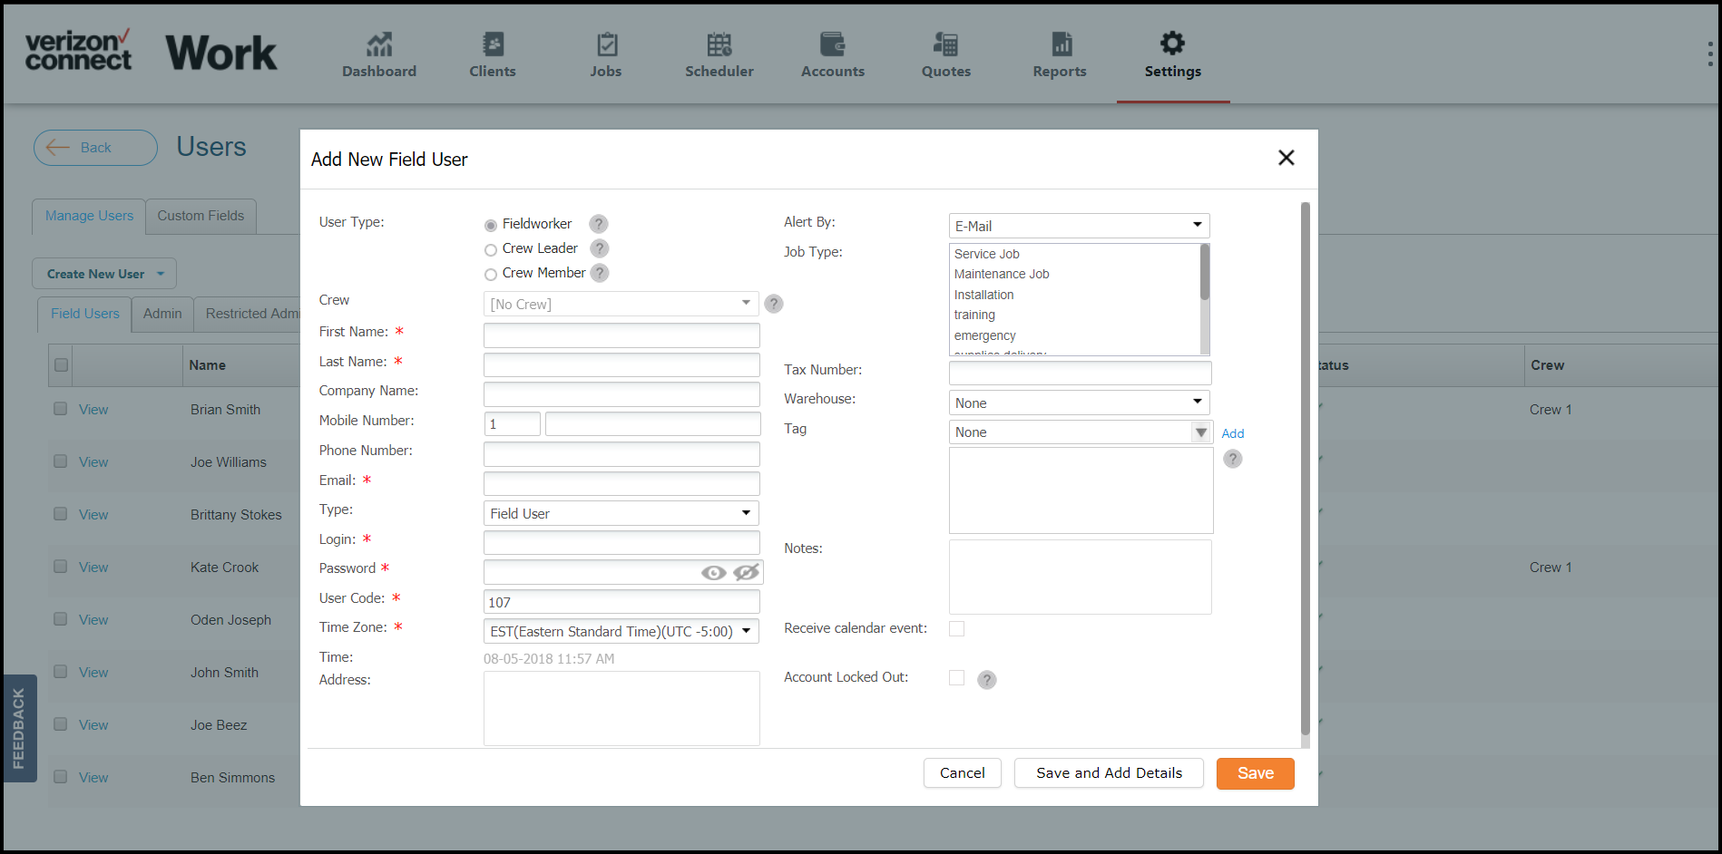Open the Tag dropdown arrow
This screenshot has height=854, width=1722.
tap(1201, 432)
